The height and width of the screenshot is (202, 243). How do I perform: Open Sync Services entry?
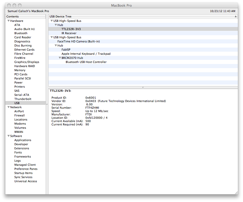tap(23, 177)
